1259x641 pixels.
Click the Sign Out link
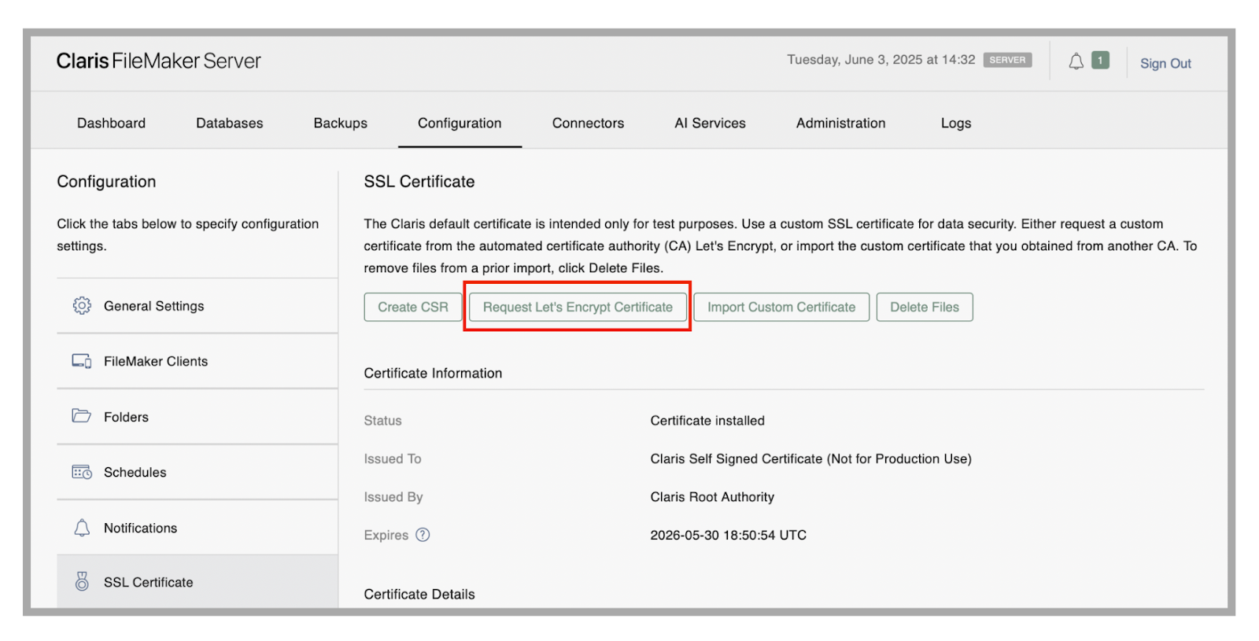pyautogui.click(x=1165, y=64)
